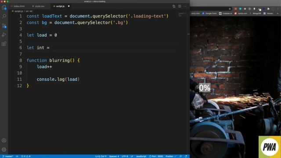Change file encoding UTF-8
Image resolution: width=281 pixels, height=158 pixels.
(x=125, y=156)
